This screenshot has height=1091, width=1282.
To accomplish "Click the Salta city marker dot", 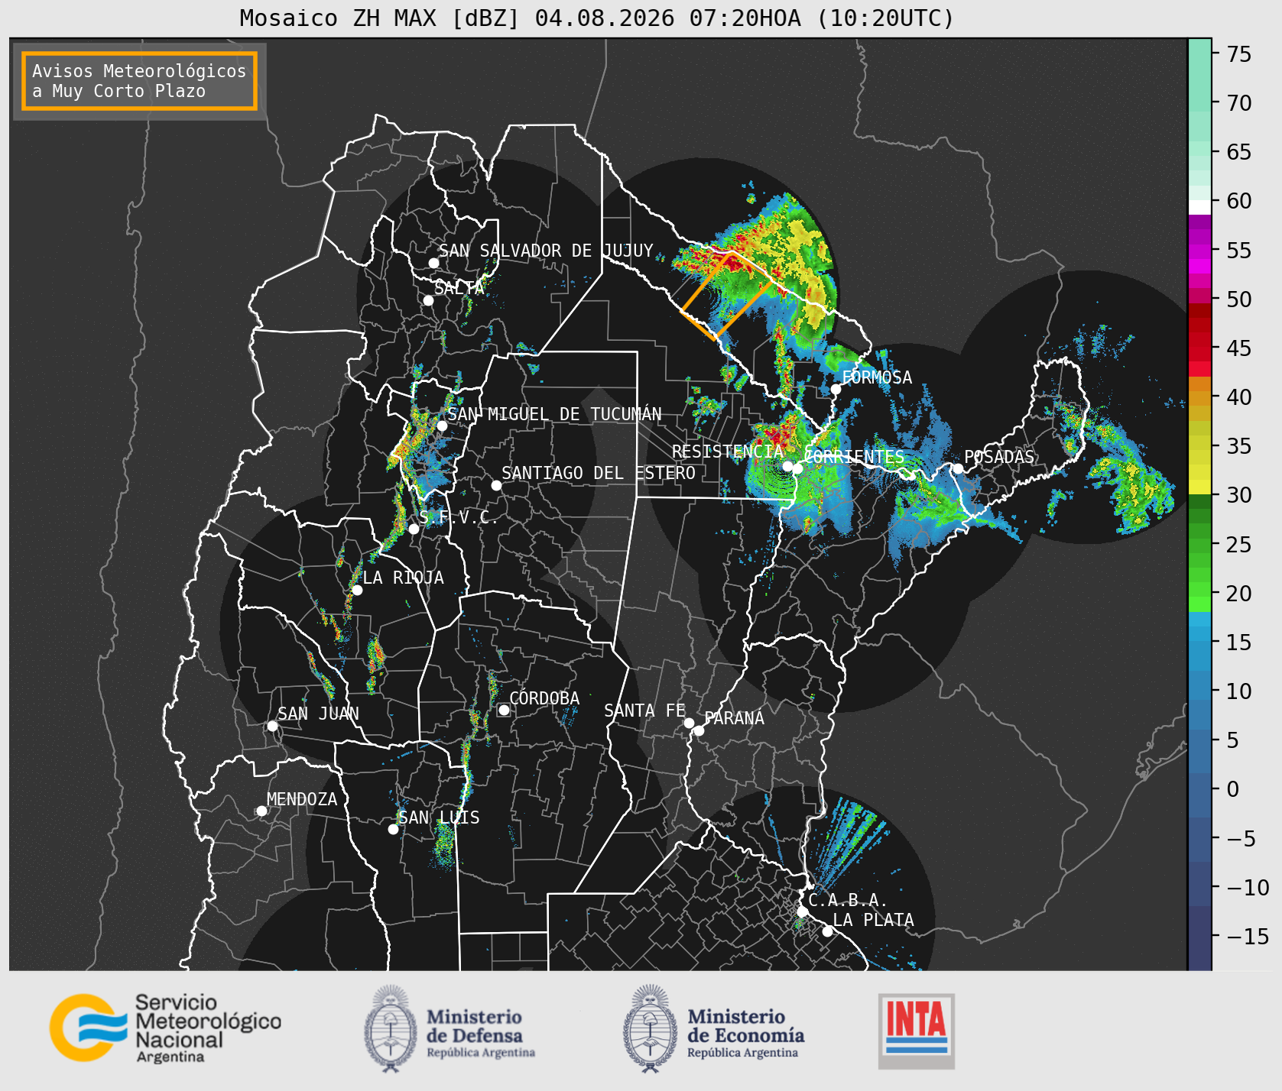I will click(428, 300).
